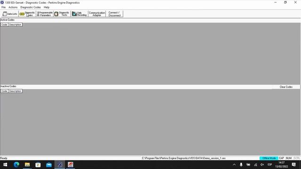Click the Code column header under Active Codes

(4, 25)
